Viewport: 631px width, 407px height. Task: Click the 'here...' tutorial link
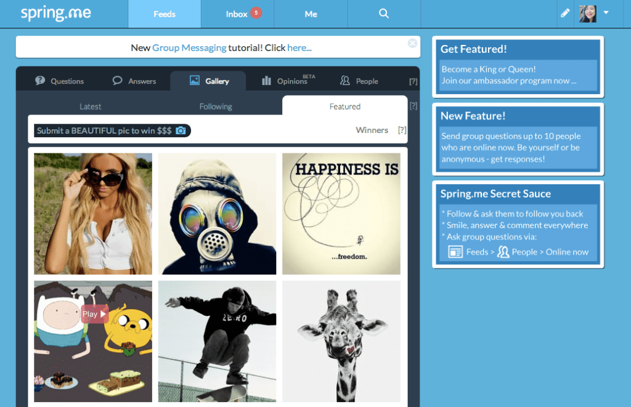[299, 48]
